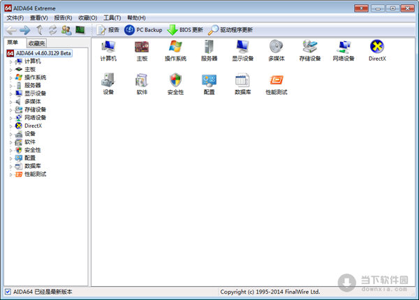This screenshot has height=300, width=419.
Task: Click the green monitor diagnostics toolbar icon
Action: click(x=80, y=30)
